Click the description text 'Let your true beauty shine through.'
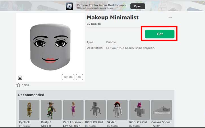This screenshot has width=205, height=128. click(x=131, y=48)
